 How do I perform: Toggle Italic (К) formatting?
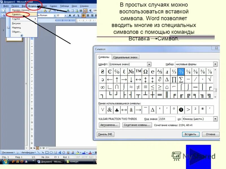point(74,15)
